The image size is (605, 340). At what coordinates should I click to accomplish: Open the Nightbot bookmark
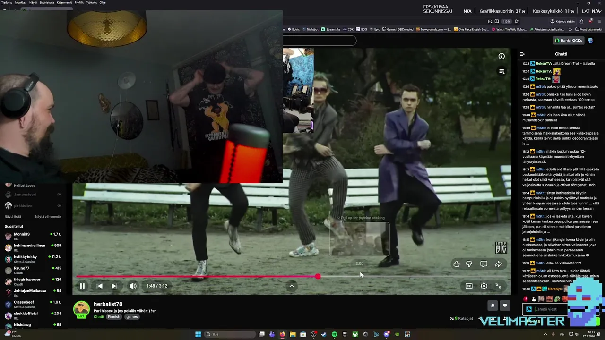[310, 29]
